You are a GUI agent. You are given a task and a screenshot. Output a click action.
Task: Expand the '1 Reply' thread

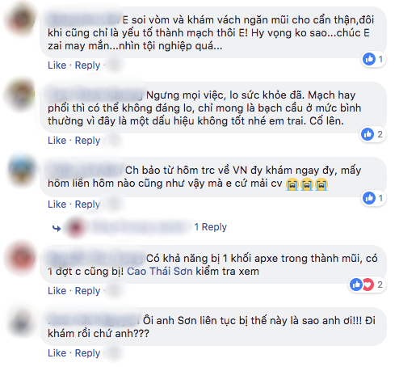pyautogui.click(x=211, y=227)
